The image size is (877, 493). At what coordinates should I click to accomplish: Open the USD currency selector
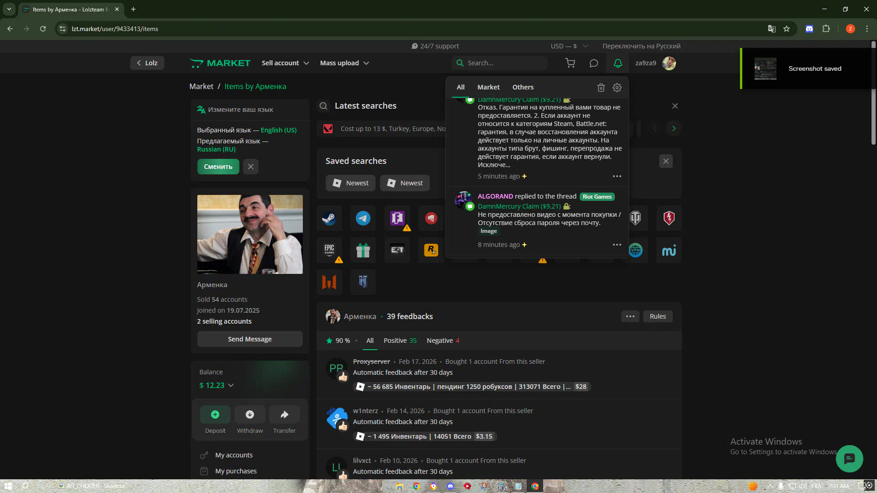point(569,46)
